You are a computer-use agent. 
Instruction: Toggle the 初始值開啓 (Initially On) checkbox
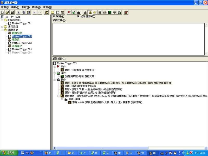pos(78,17)
